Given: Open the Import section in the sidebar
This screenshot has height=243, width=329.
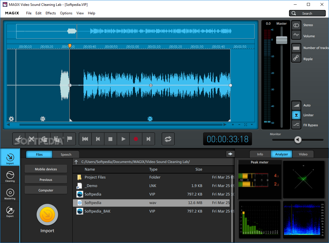Looking at the screenshot, I should (10, 157).
